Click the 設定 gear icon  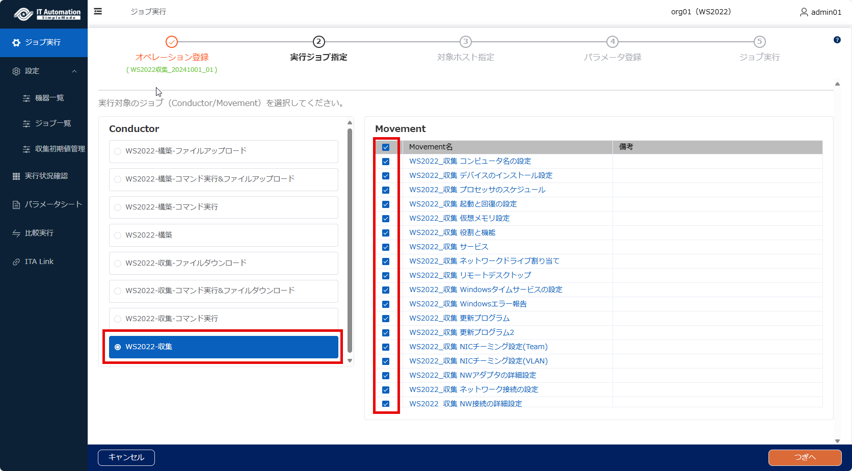pos(16,71)
